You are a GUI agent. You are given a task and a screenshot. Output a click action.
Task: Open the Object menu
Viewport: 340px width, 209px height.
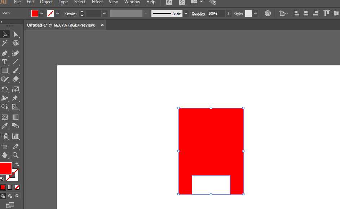click(x=46, y=2)
